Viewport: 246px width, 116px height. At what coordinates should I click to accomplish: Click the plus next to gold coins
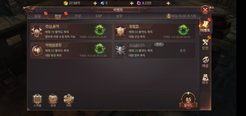point(95,3)
